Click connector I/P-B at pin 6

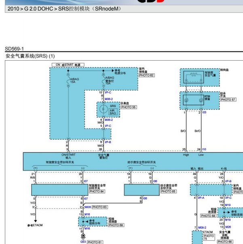[108, 142]
